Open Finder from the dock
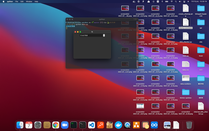The height and width of the screenshot is (131, 209). [20, 125]
